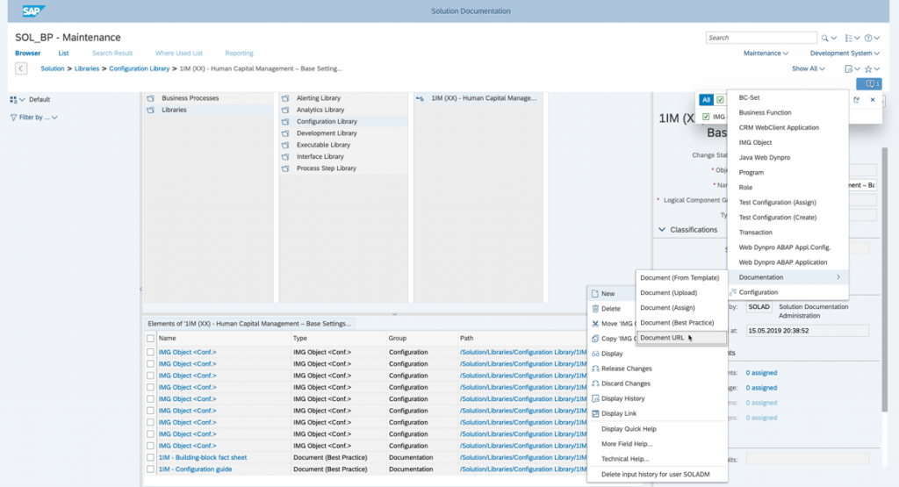This screenshot has height=487, width=899.
Task: Click the Filter by funnel icon
Action: click(x=13, y=118)
